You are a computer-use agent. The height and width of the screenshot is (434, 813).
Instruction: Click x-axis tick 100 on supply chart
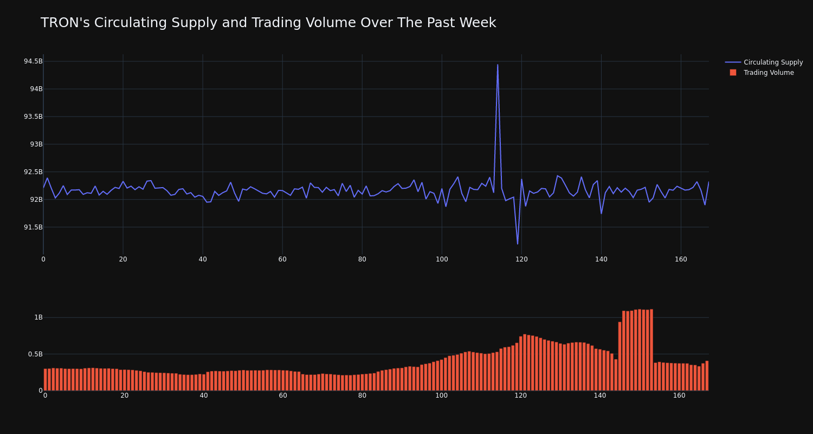click(x=442, y=259)
